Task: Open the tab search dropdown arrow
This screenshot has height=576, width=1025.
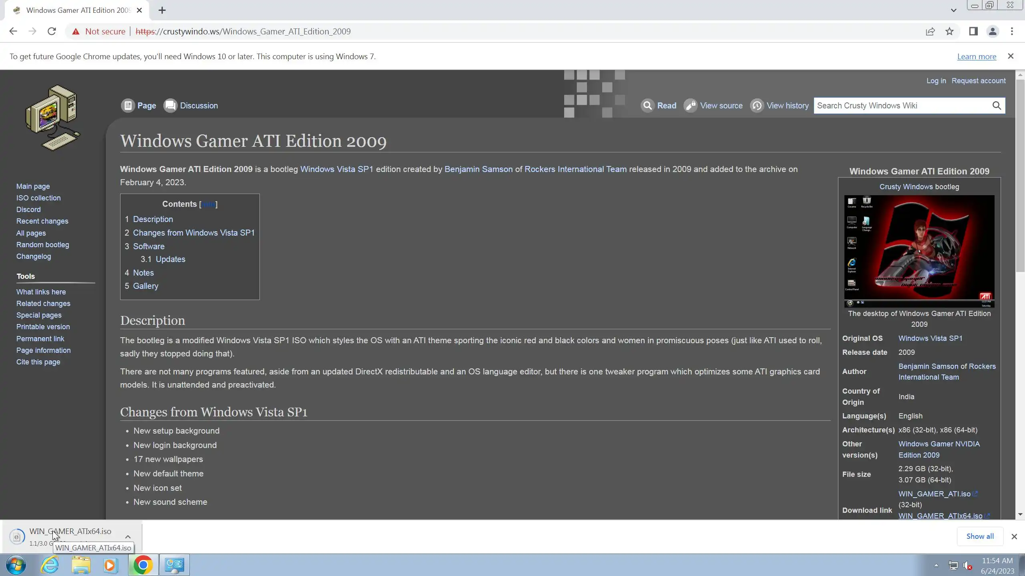Action: (953, 10)
